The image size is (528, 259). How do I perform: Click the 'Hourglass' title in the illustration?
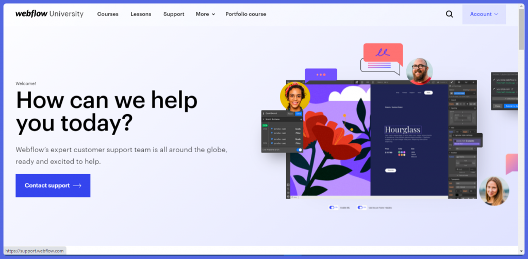(x=403, y=129)
